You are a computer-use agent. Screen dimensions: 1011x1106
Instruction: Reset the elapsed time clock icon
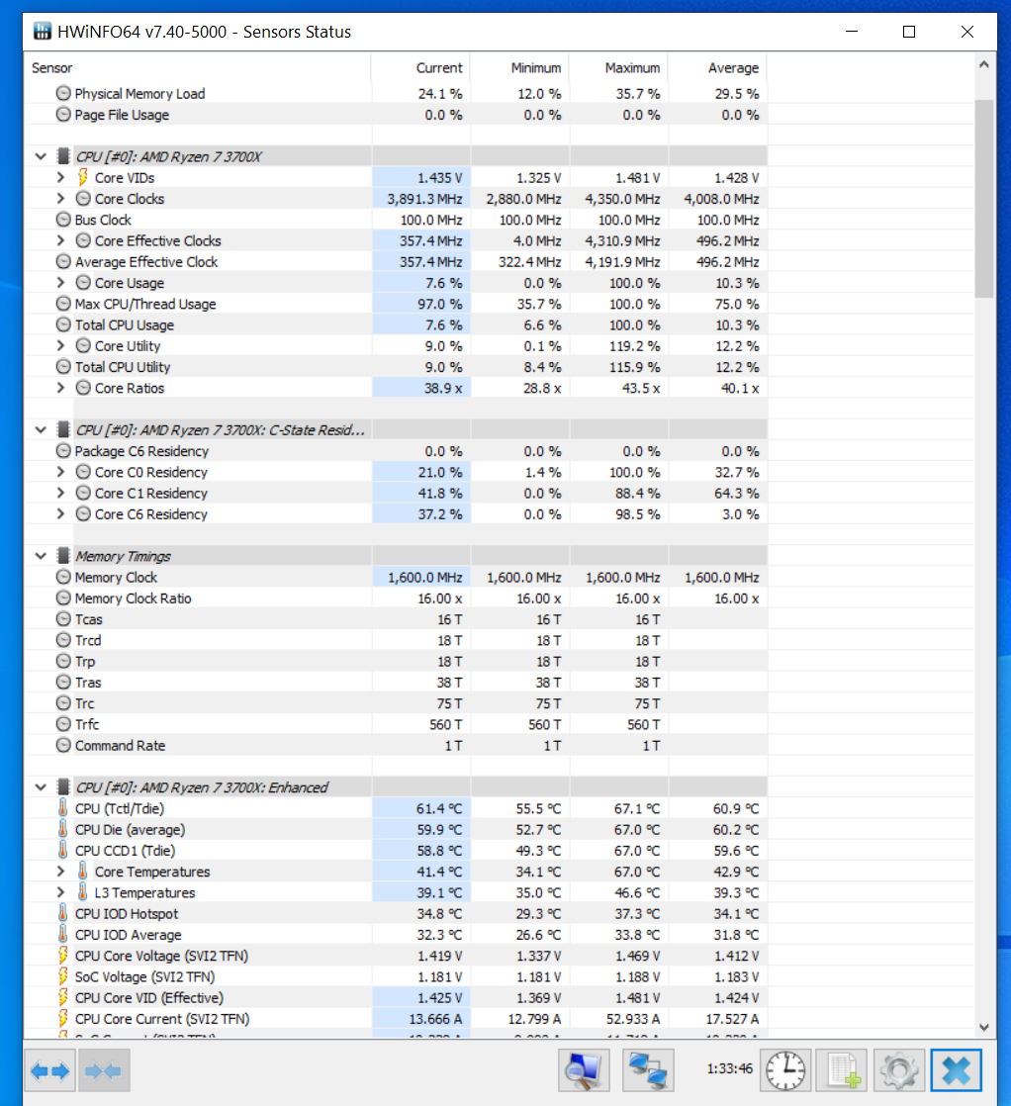point(785,1070)
